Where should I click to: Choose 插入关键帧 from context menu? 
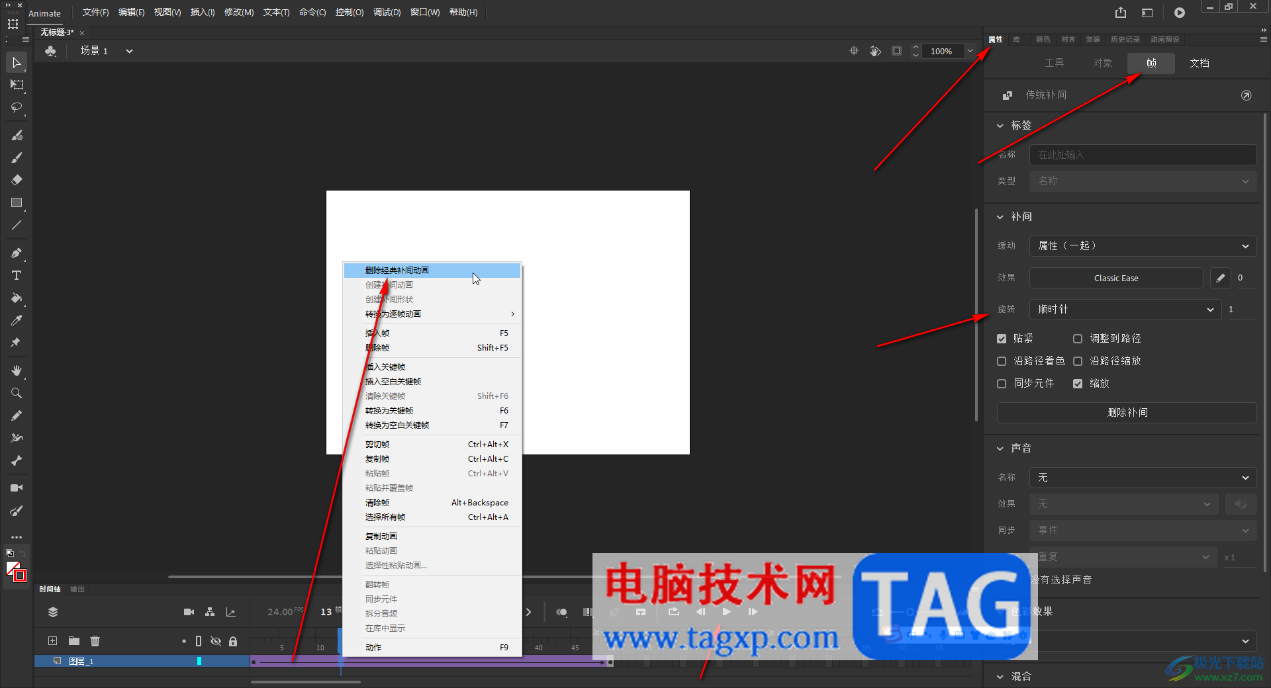coord(432,367)
